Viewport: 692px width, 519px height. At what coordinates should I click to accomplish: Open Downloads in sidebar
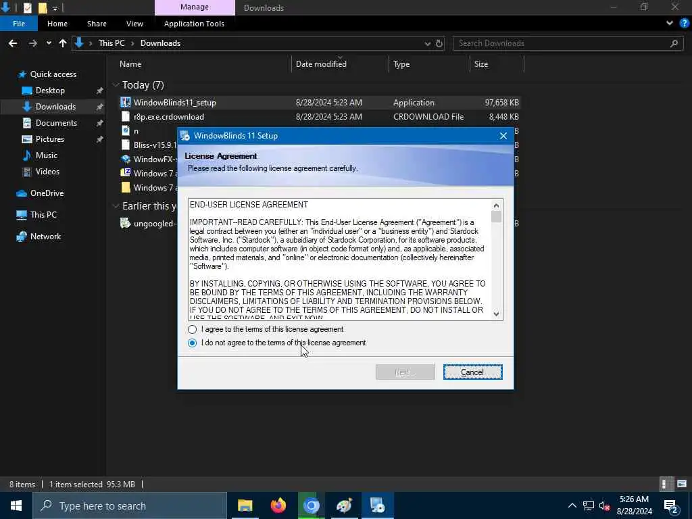pyautogui.click(x=55, y=107)
